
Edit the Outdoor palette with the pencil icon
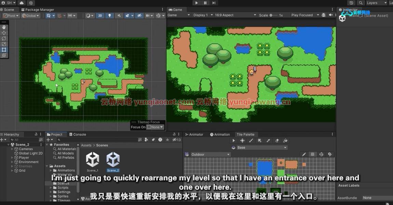coord(304,154)
